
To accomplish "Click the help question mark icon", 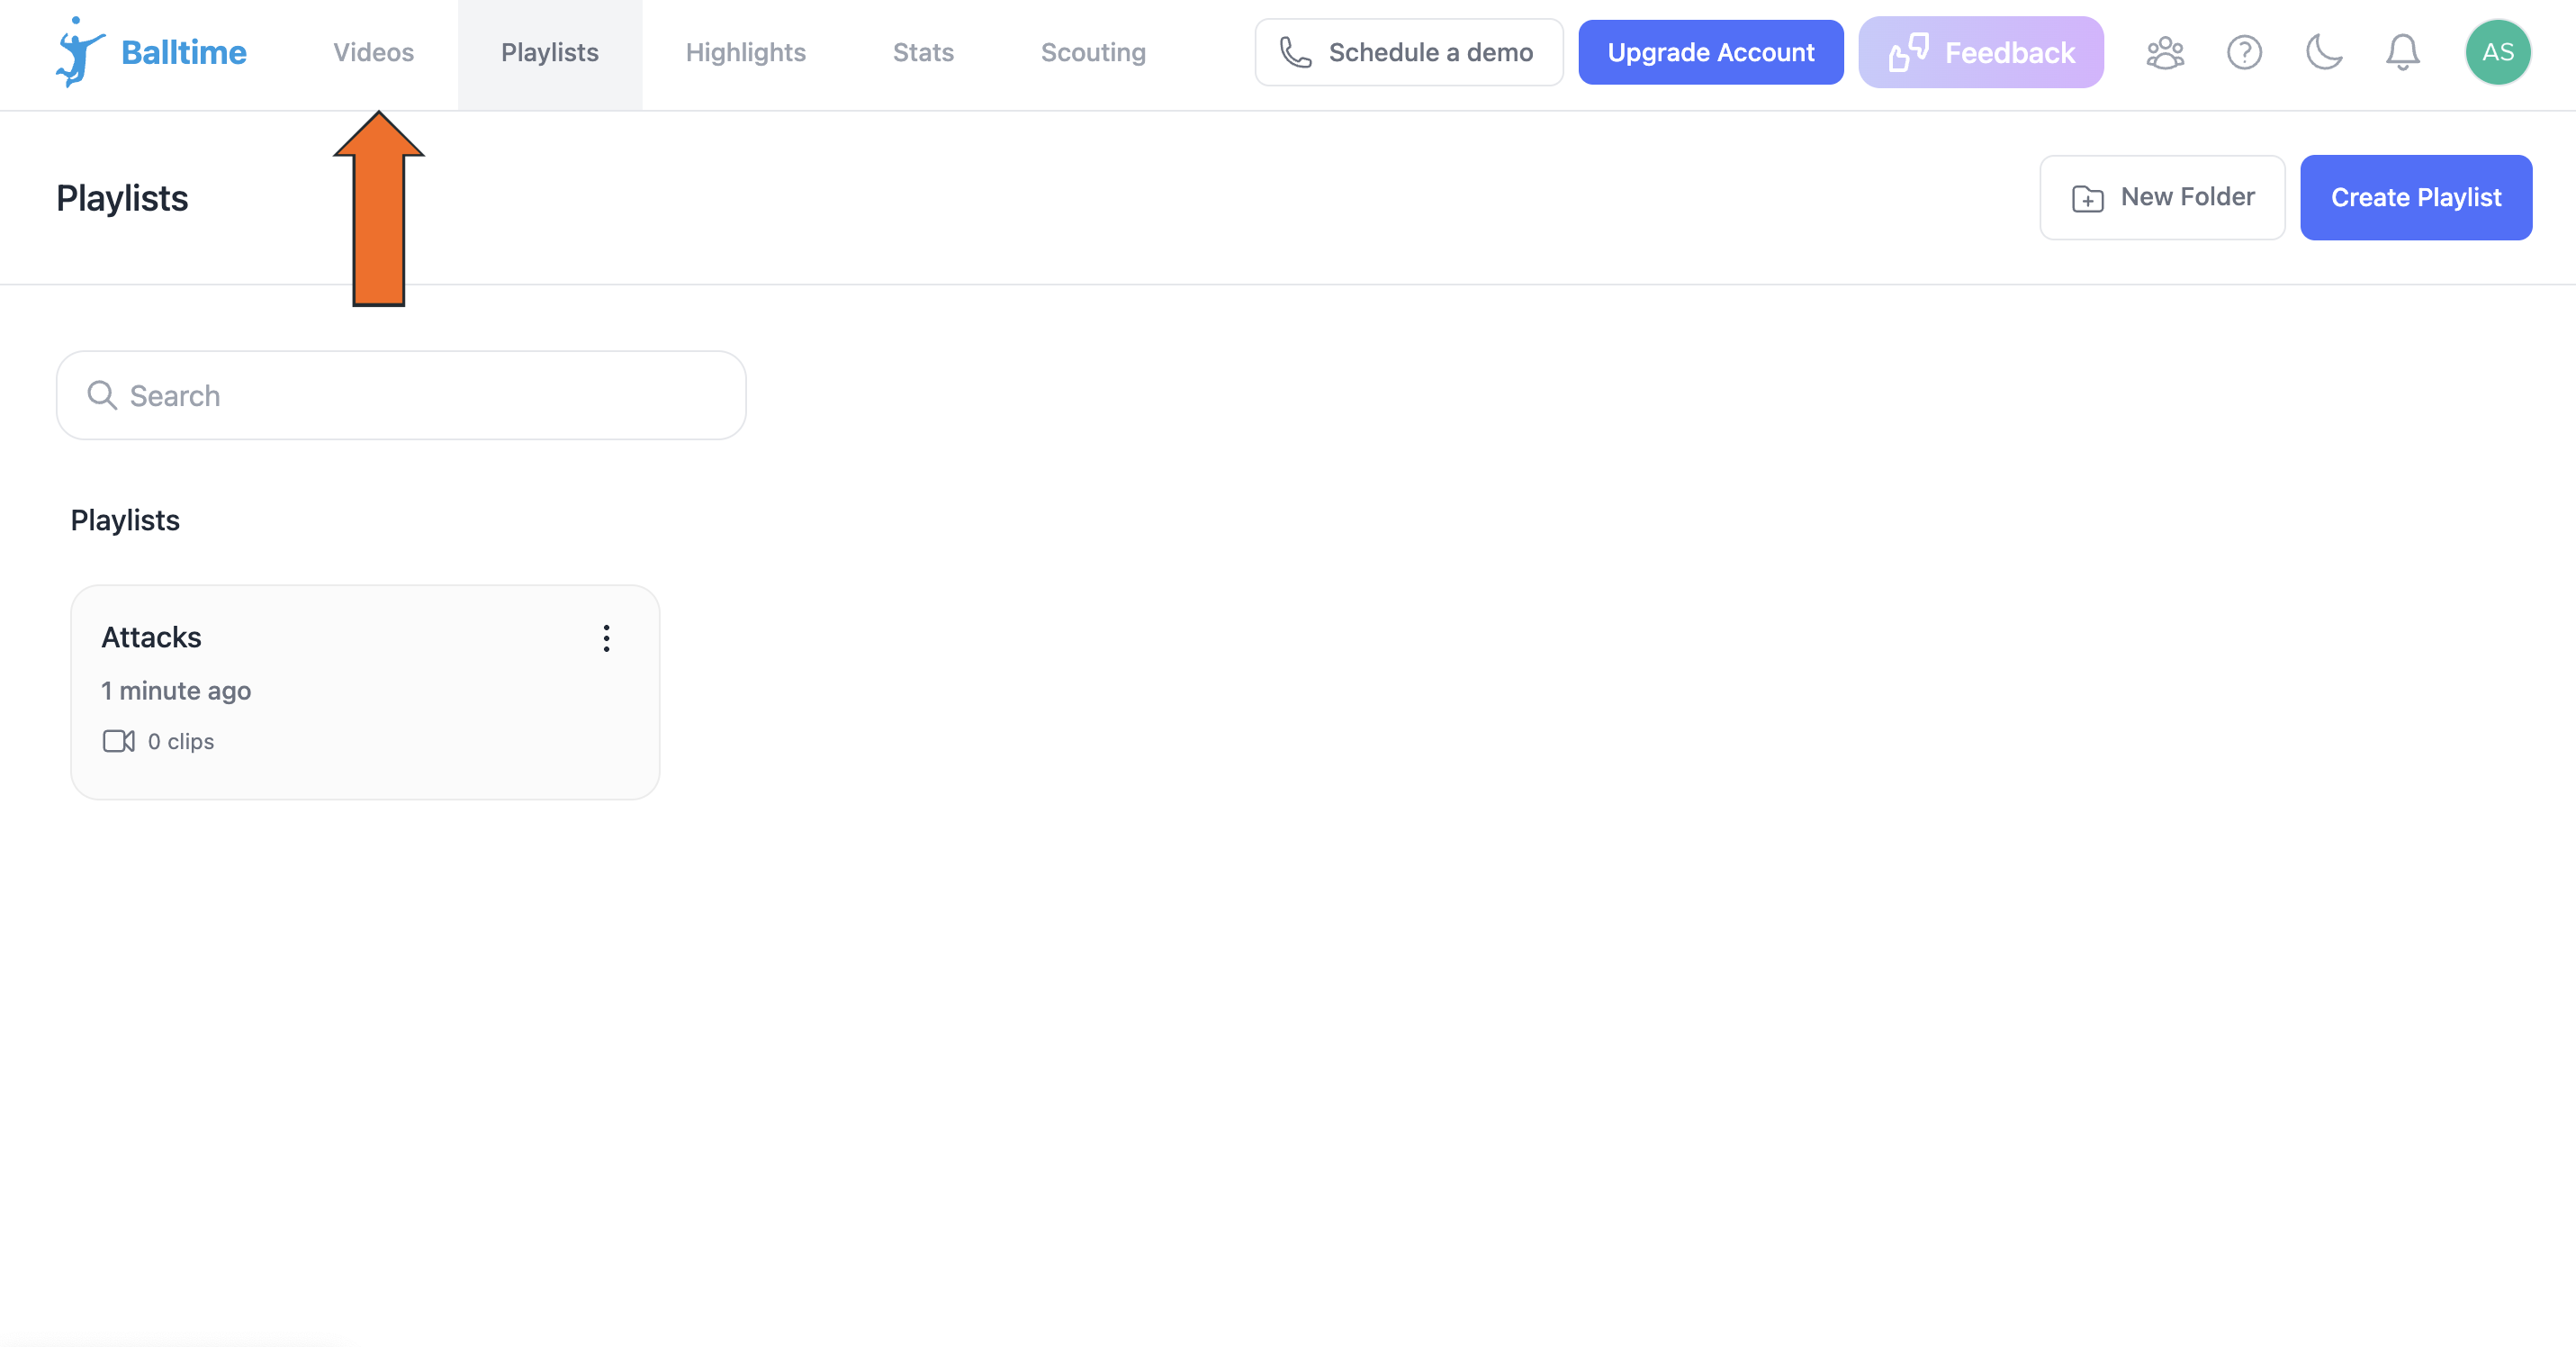I will click(x=2244, y=52).
